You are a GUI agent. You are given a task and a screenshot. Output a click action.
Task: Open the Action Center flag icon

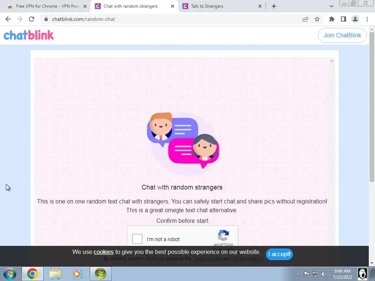coord(306,274)
